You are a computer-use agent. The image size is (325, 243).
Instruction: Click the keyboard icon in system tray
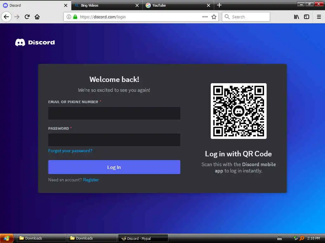click(x=279, y=239)
